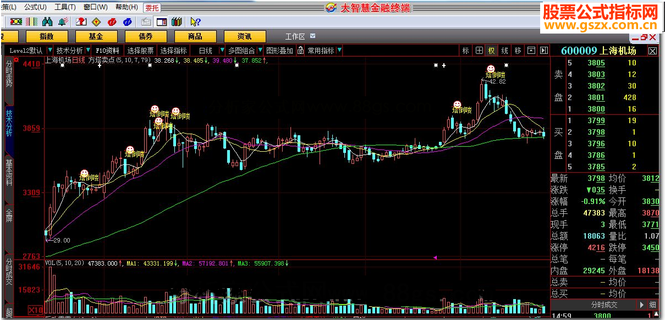The width and height of the screenshot is (665, 320).
Task: Click the pink triangle marker above volume
Action: (435, 257)
